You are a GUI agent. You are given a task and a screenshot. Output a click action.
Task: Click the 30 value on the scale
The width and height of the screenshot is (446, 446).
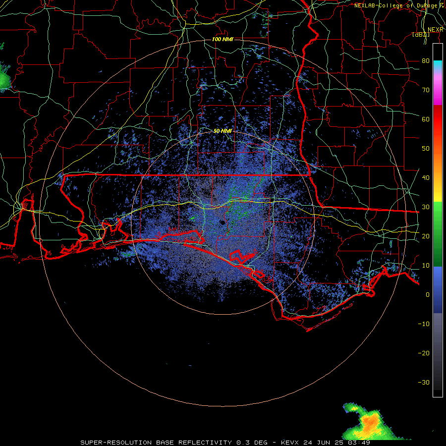coord(426,207)
